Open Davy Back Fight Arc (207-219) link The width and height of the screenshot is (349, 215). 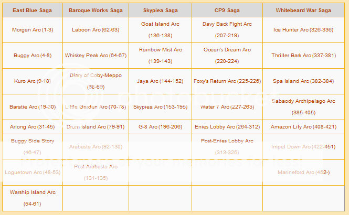(x=227, y=30)
